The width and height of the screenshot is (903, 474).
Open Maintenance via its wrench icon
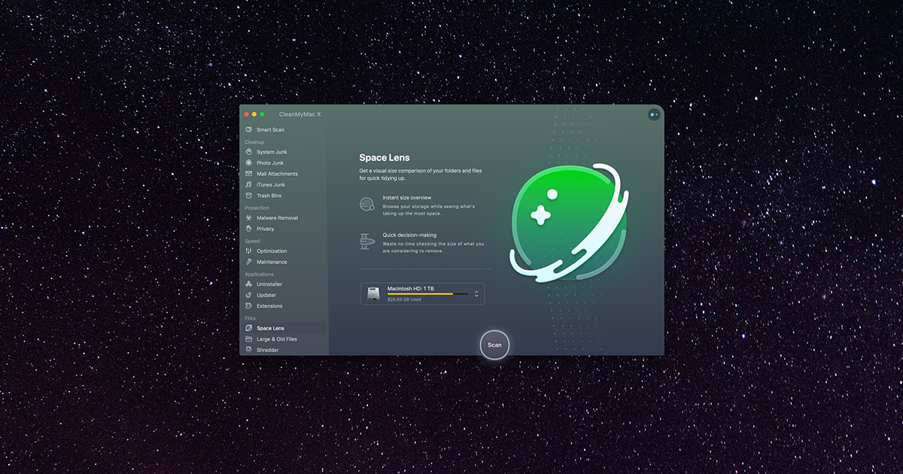point(248,262)
